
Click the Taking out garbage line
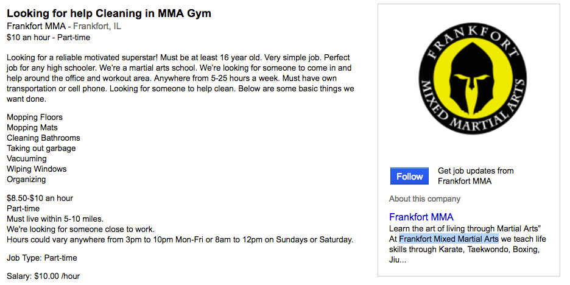[41, 148]
